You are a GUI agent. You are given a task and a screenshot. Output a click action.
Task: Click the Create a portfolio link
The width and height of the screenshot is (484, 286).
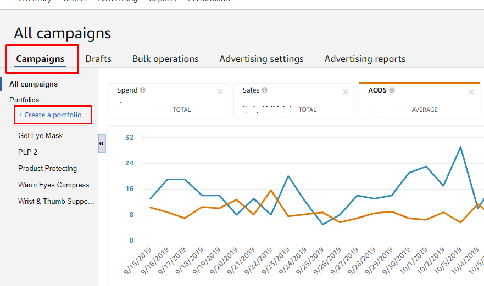[x=50, y=115]
